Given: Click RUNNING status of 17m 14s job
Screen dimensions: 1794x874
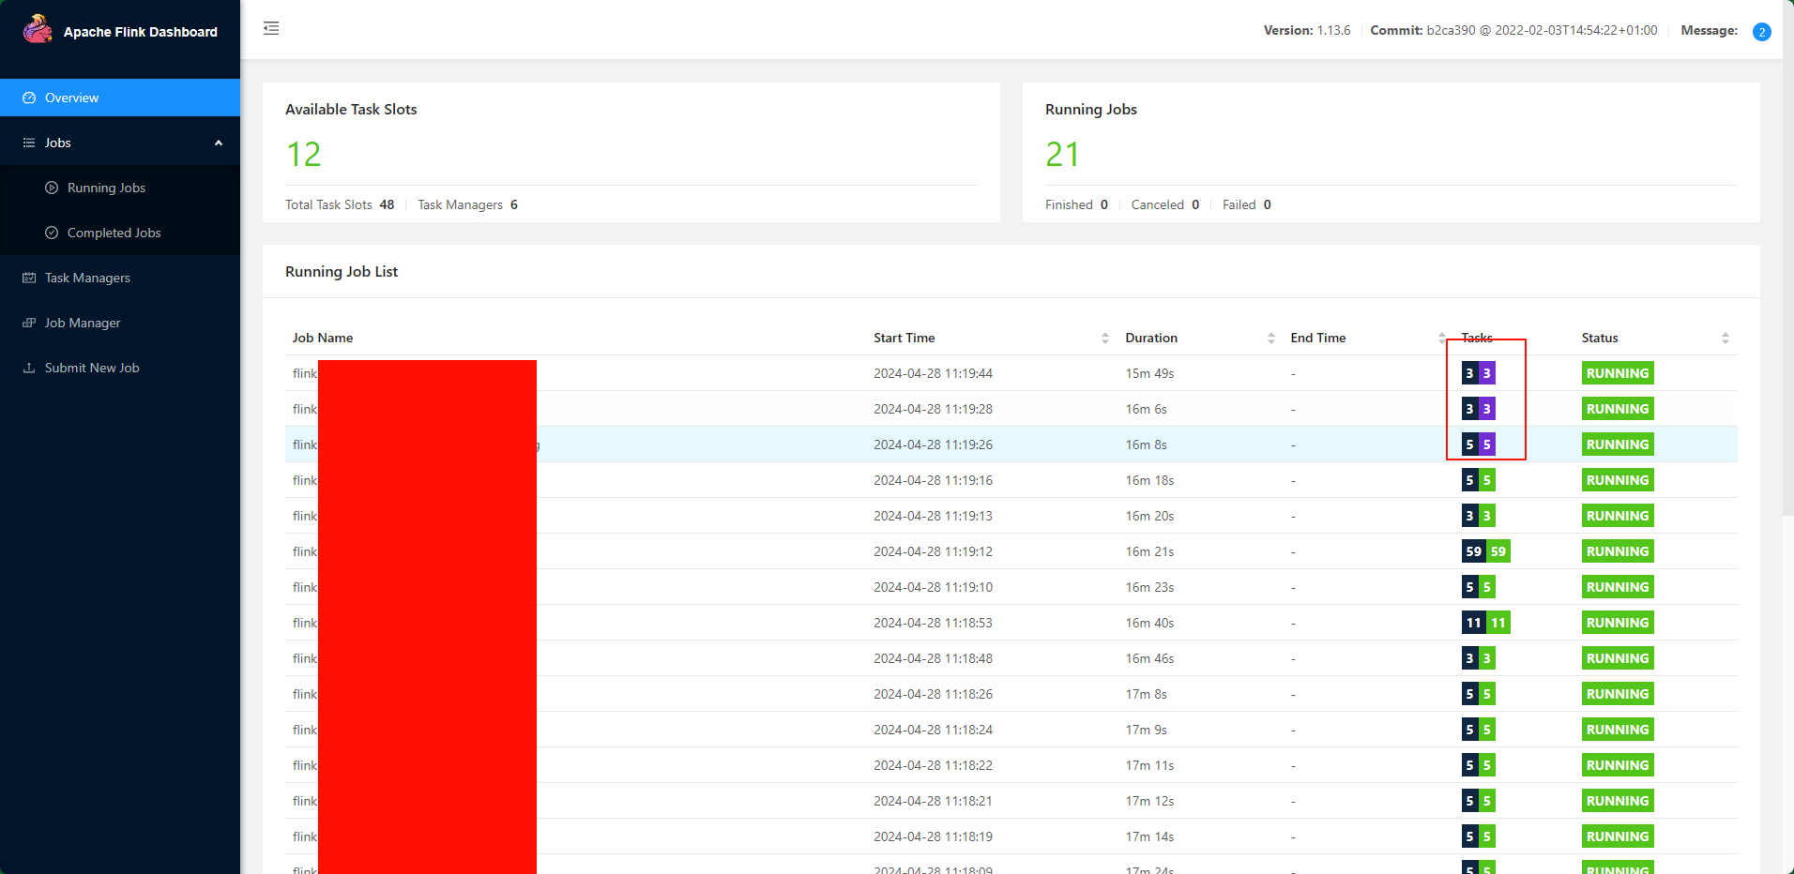Looking at the screenshot, I should 1618,836.
